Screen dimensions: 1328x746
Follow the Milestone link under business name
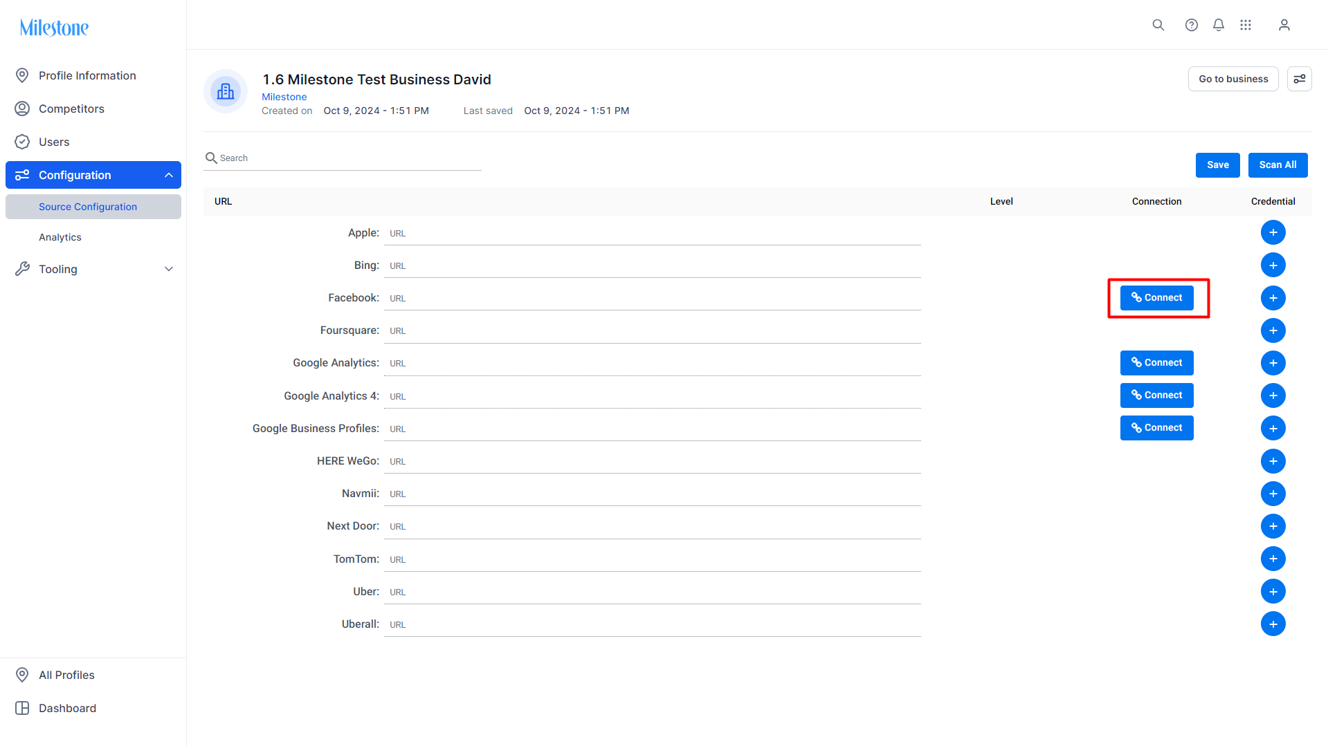(284, 97)
